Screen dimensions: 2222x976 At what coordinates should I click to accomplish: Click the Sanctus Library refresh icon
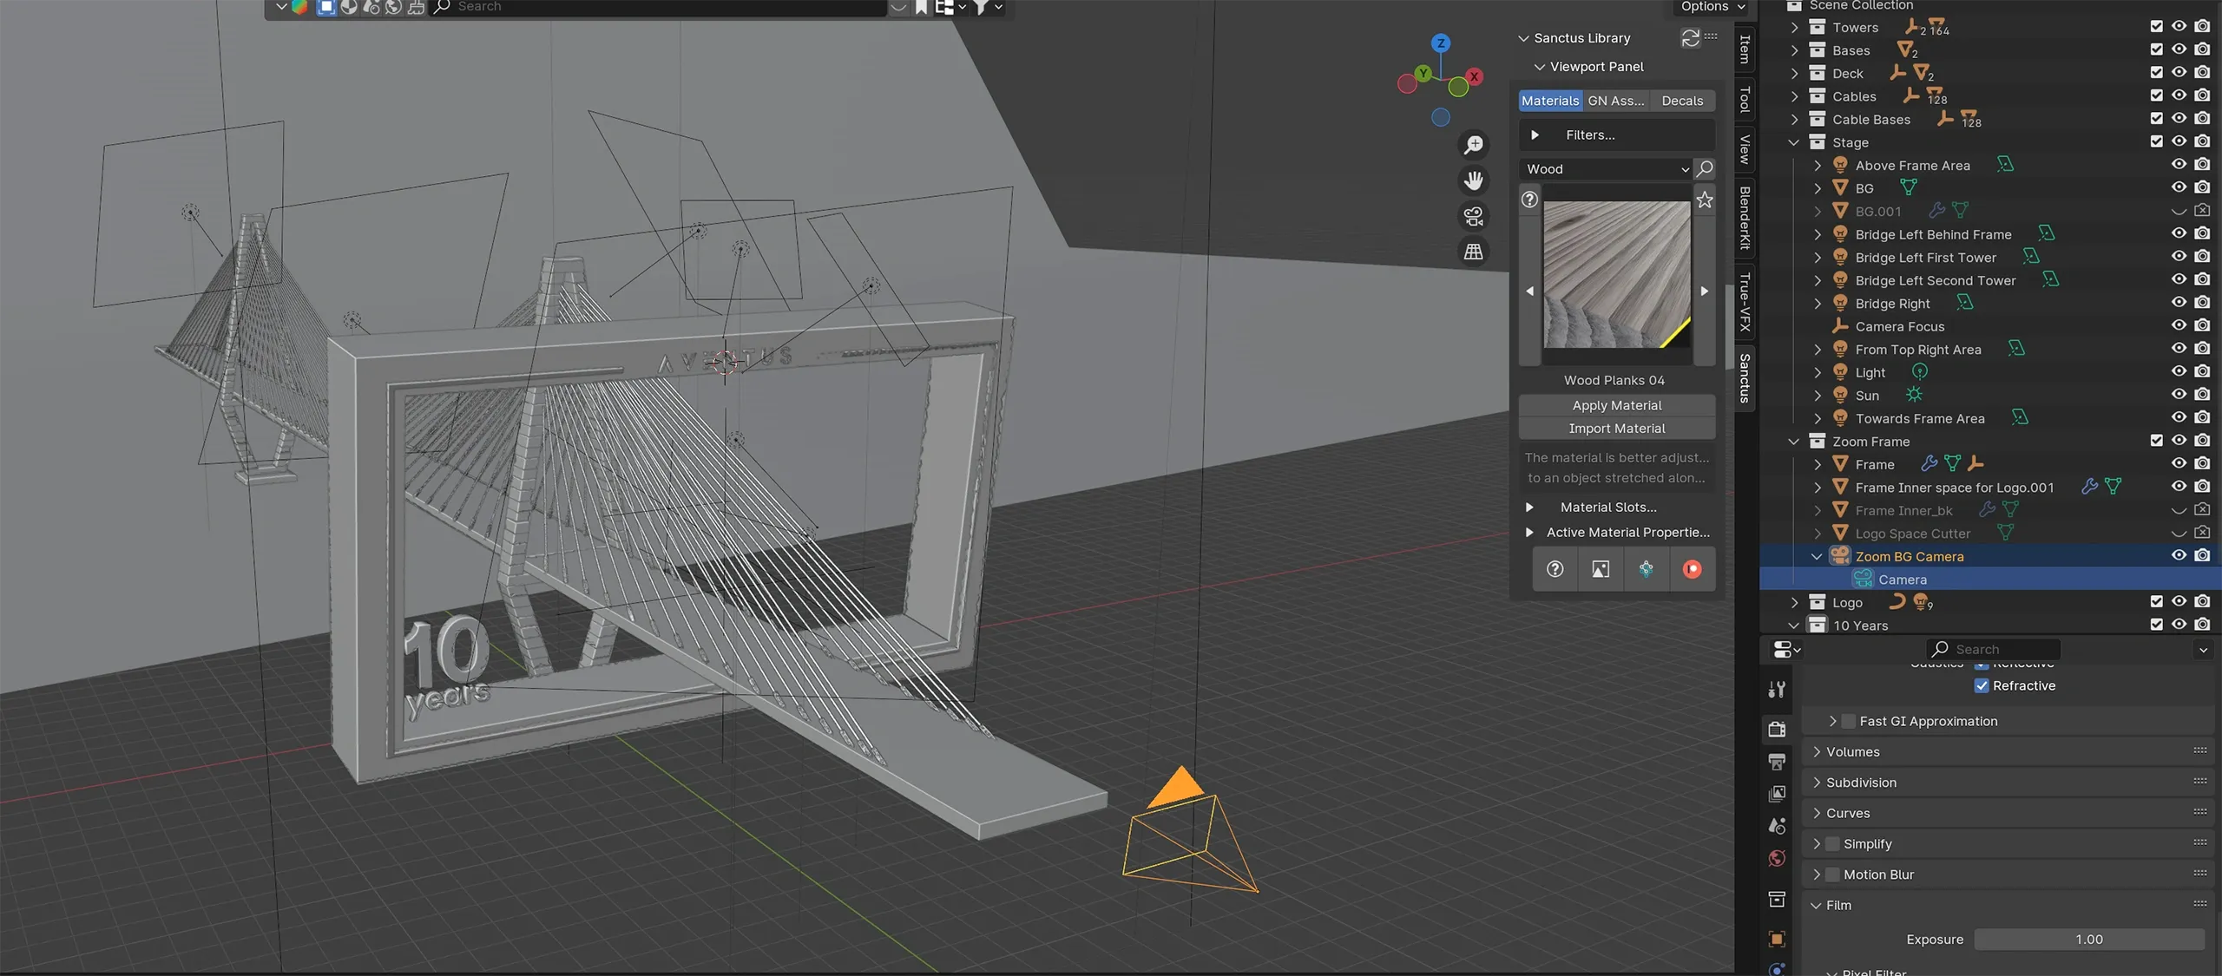[x=1690, y=38]
